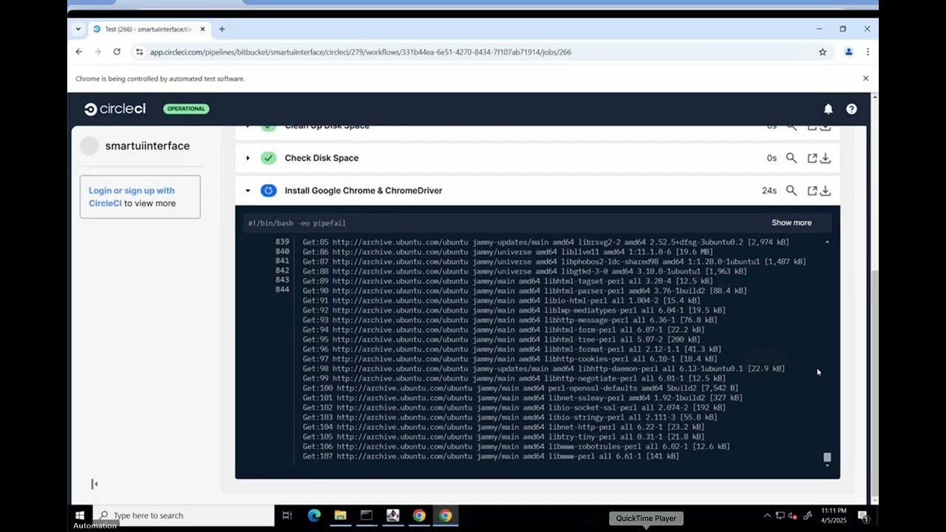Bookmark this page with the star
Viewport: 946px width, 532px height.
tap(823, 52)
